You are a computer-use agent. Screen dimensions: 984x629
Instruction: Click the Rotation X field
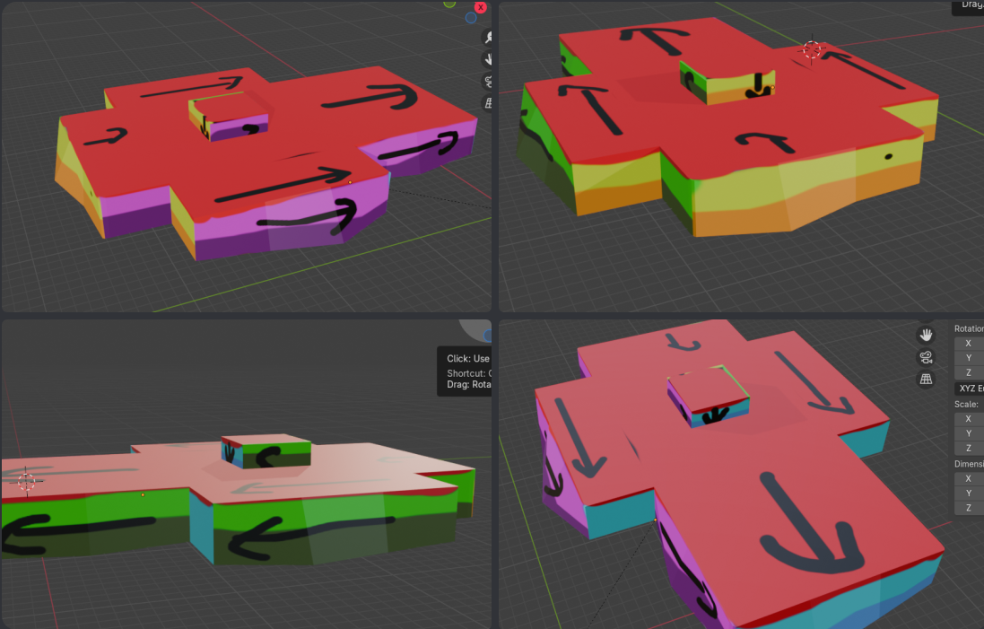pos(969,343)
